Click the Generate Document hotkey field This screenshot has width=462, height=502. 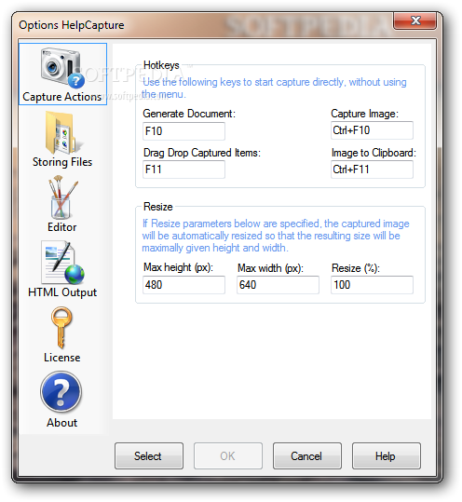[183, 131]
